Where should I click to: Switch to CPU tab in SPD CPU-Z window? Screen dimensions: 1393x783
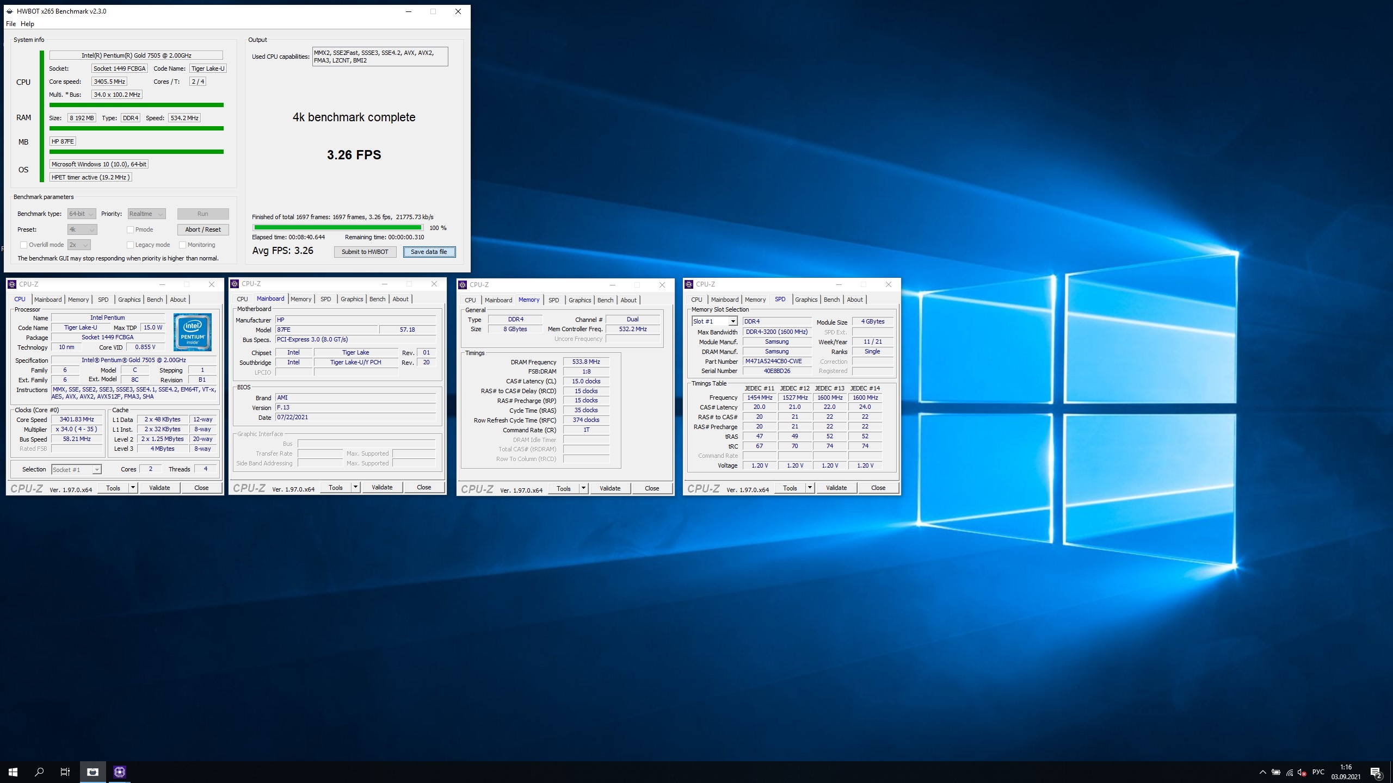point(696,300)
